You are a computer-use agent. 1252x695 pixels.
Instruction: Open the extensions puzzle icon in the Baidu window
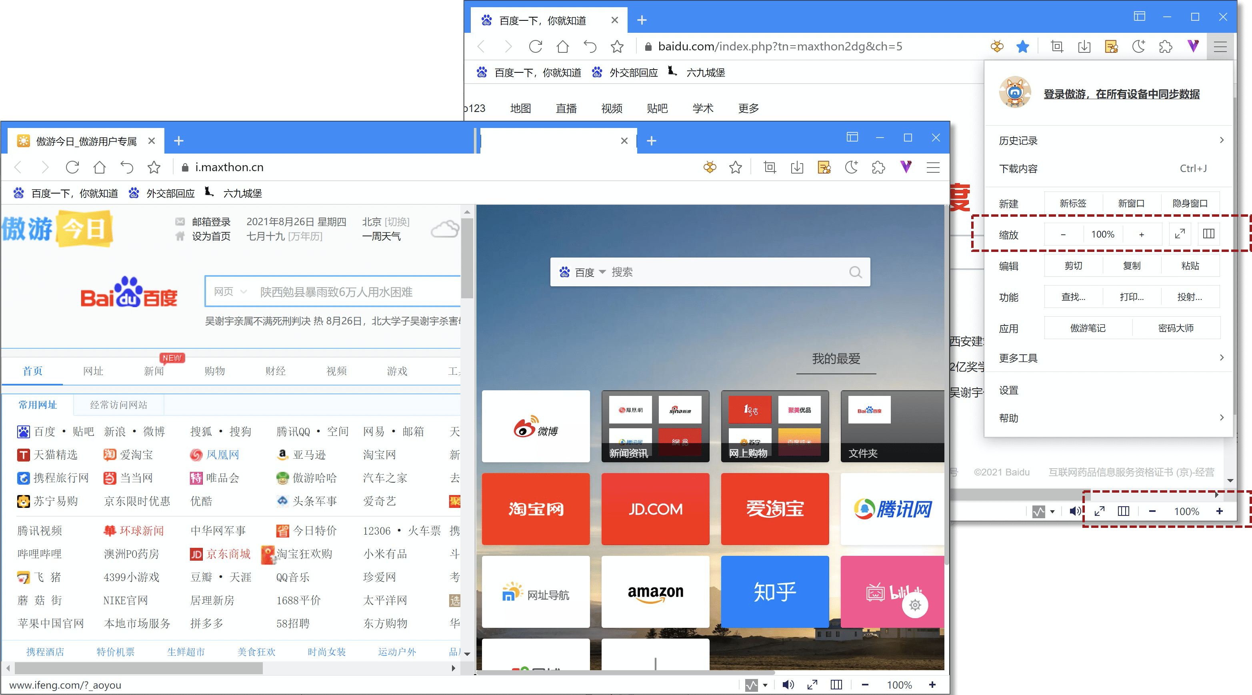point(1166,47)
